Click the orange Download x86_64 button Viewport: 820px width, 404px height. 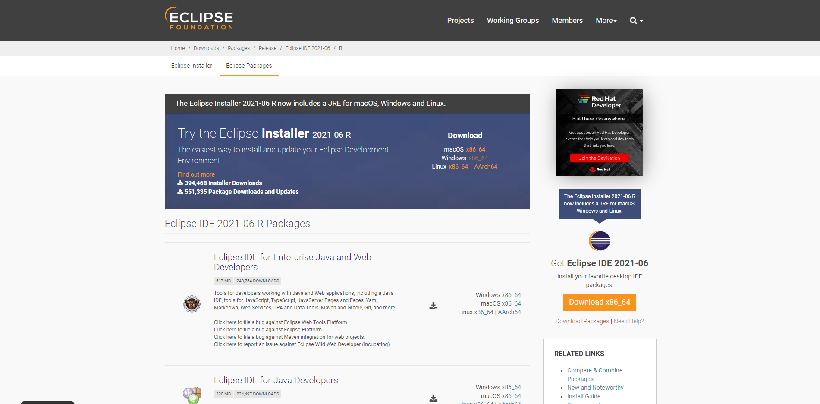coord(600,302)
